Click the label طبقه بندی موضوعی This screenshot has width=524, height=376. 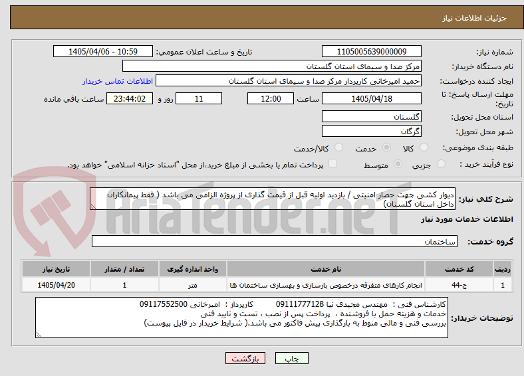[x=478, y=147]
